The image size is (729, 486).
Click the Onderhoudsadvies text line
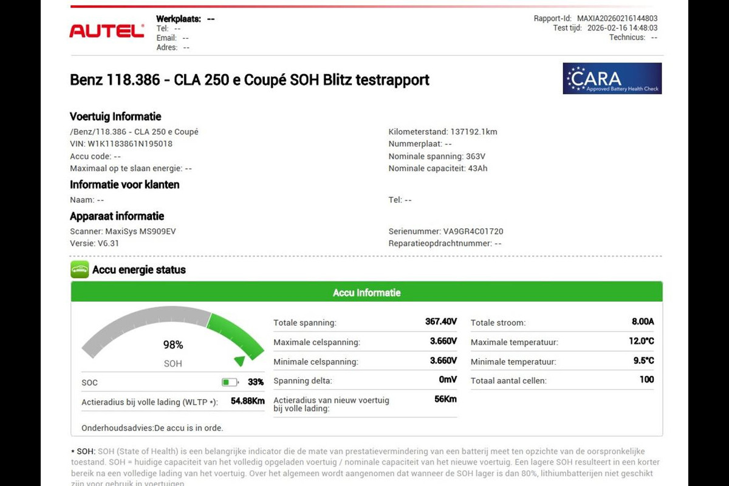point(152,428)
